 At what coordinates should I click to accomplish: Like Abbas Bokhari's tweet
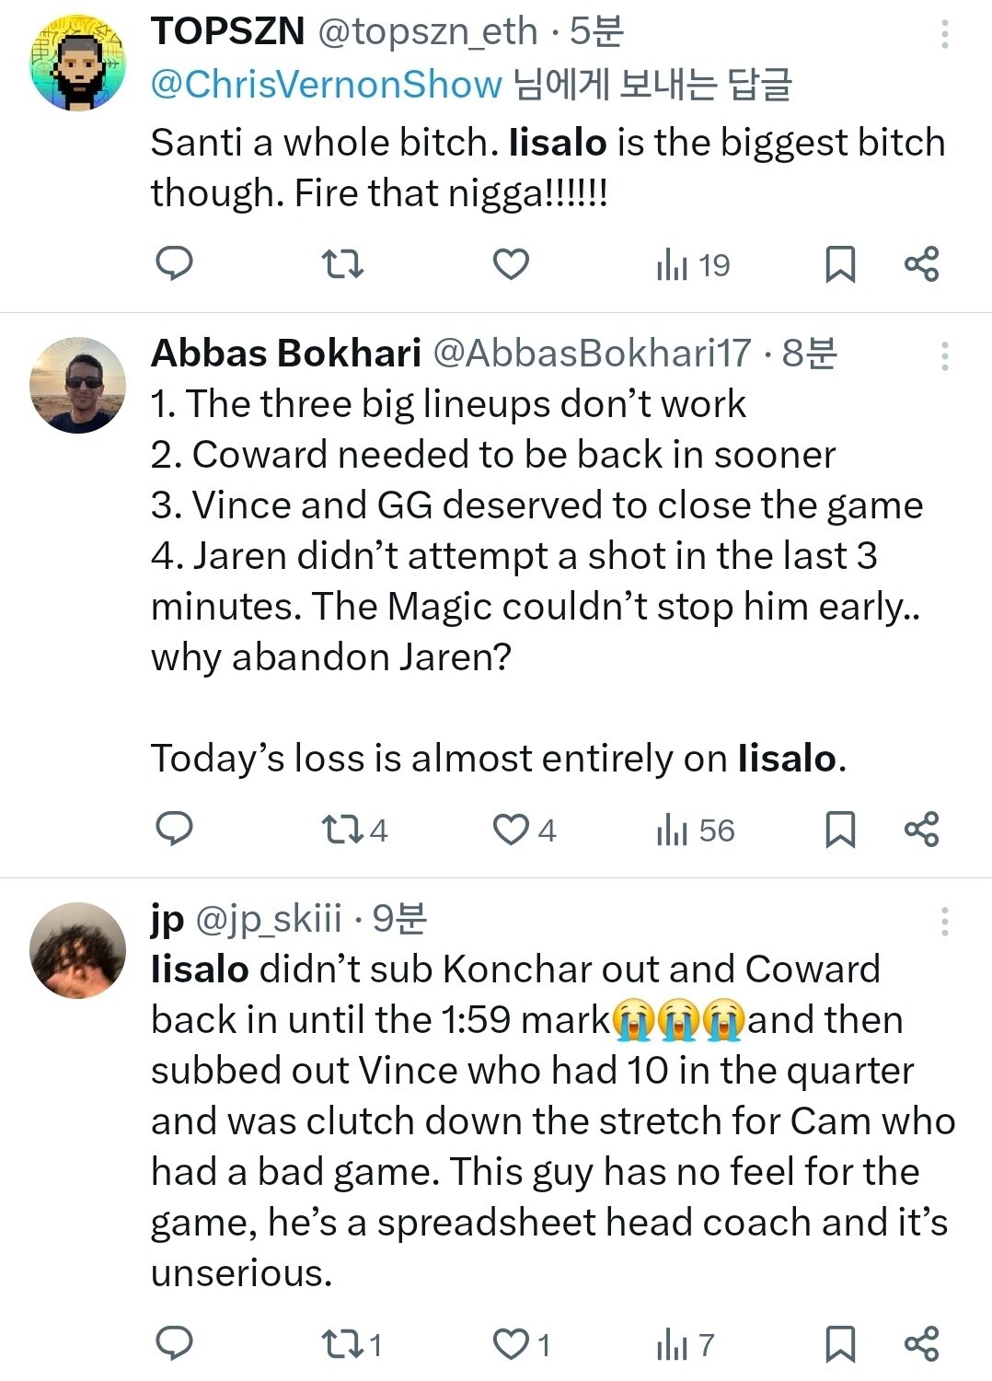tap(511, 830)
